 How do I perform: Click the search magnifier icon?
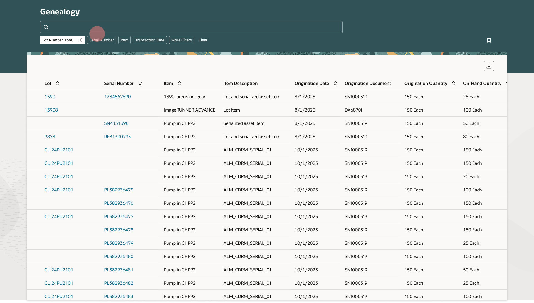[46, 27]
